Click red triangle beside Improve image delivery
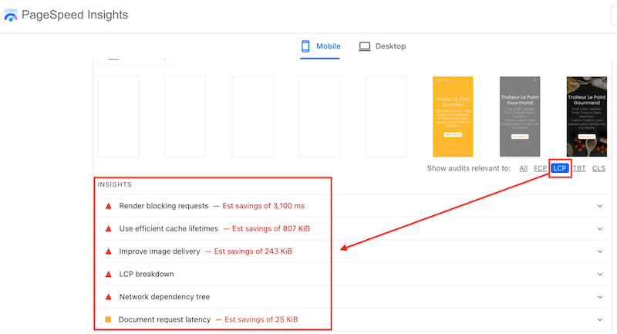617x334 pixels. pos(109,251)
